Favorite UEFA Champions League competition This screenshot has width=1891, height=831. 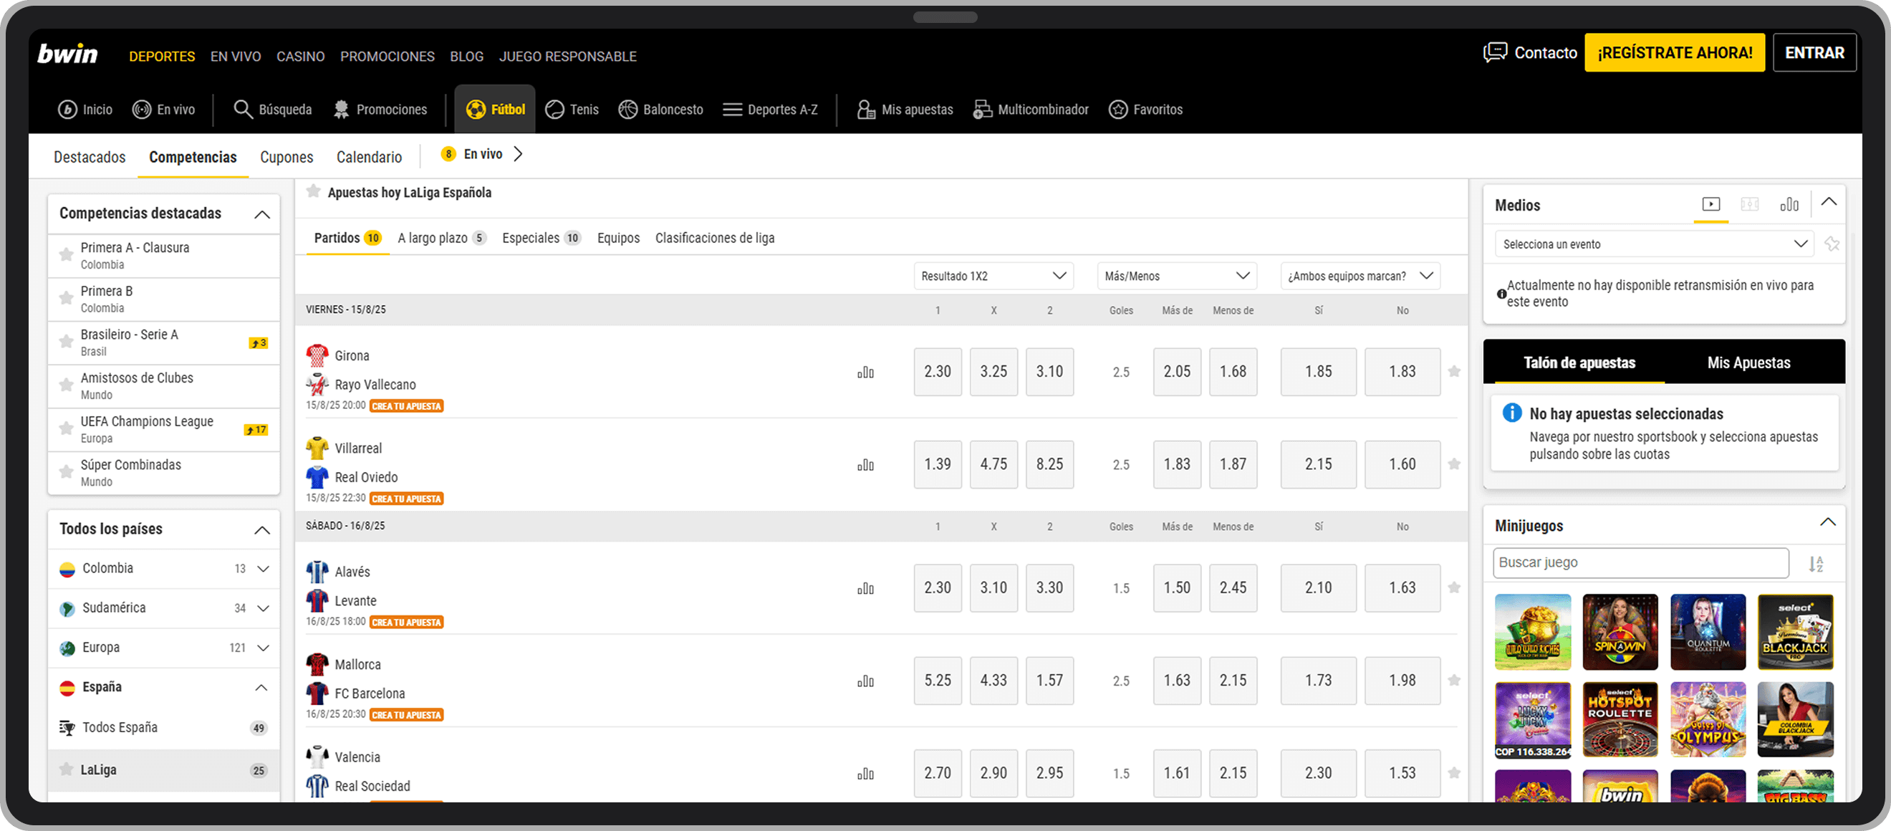pos(66,428)
